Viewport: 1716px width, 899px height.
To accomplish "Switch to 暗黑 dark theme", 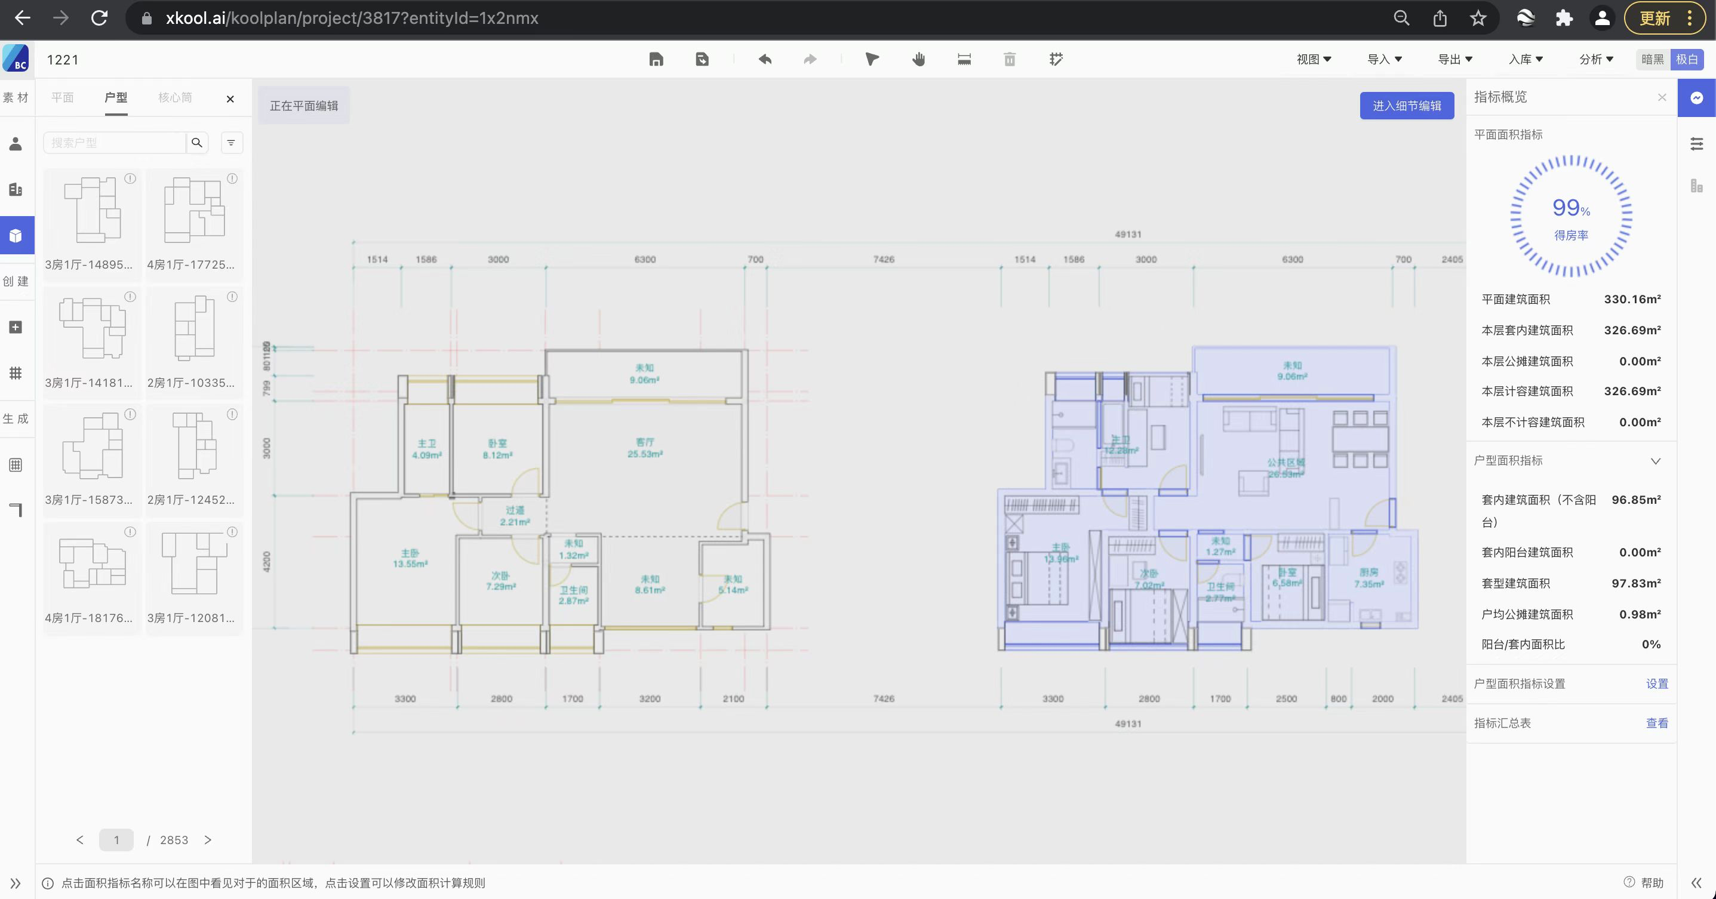I will click(1652, 59).
